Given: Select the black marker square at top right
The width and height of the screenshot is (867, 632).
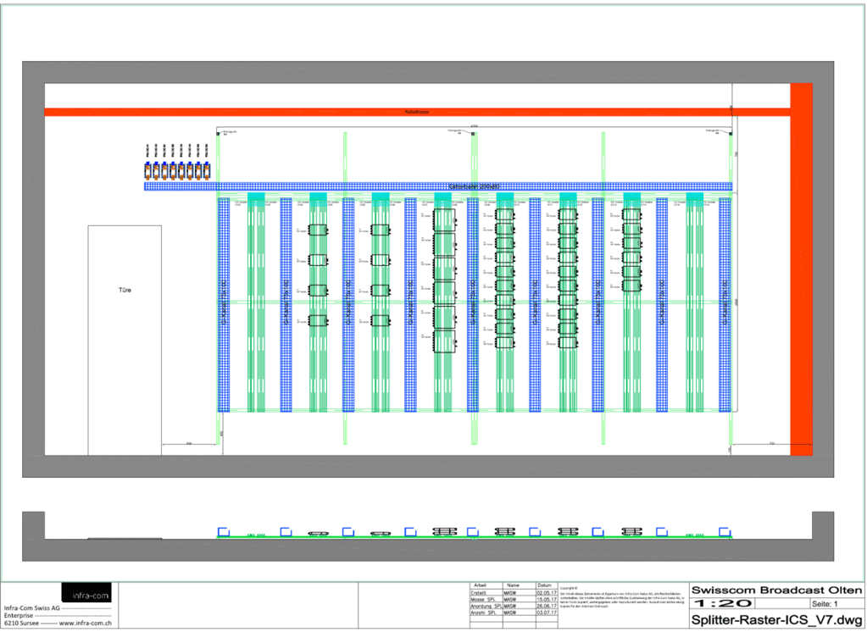Looking at the screenshot, I should [x=730, y=134].
